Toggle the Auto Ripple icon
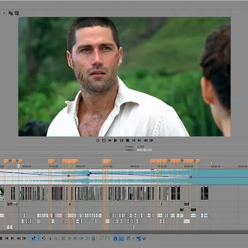The width and height of the screenshot is (248, 248). [x=128, y=238]
